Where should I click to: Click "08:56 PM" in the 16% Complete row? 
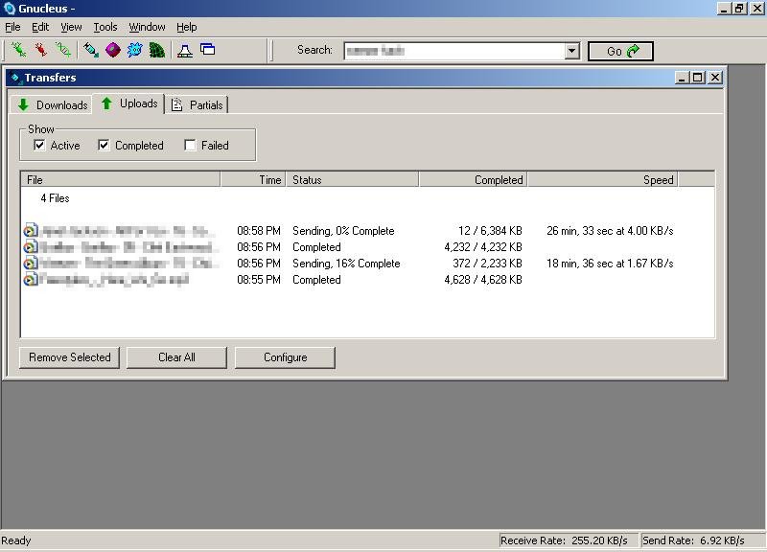click(259, 263)
